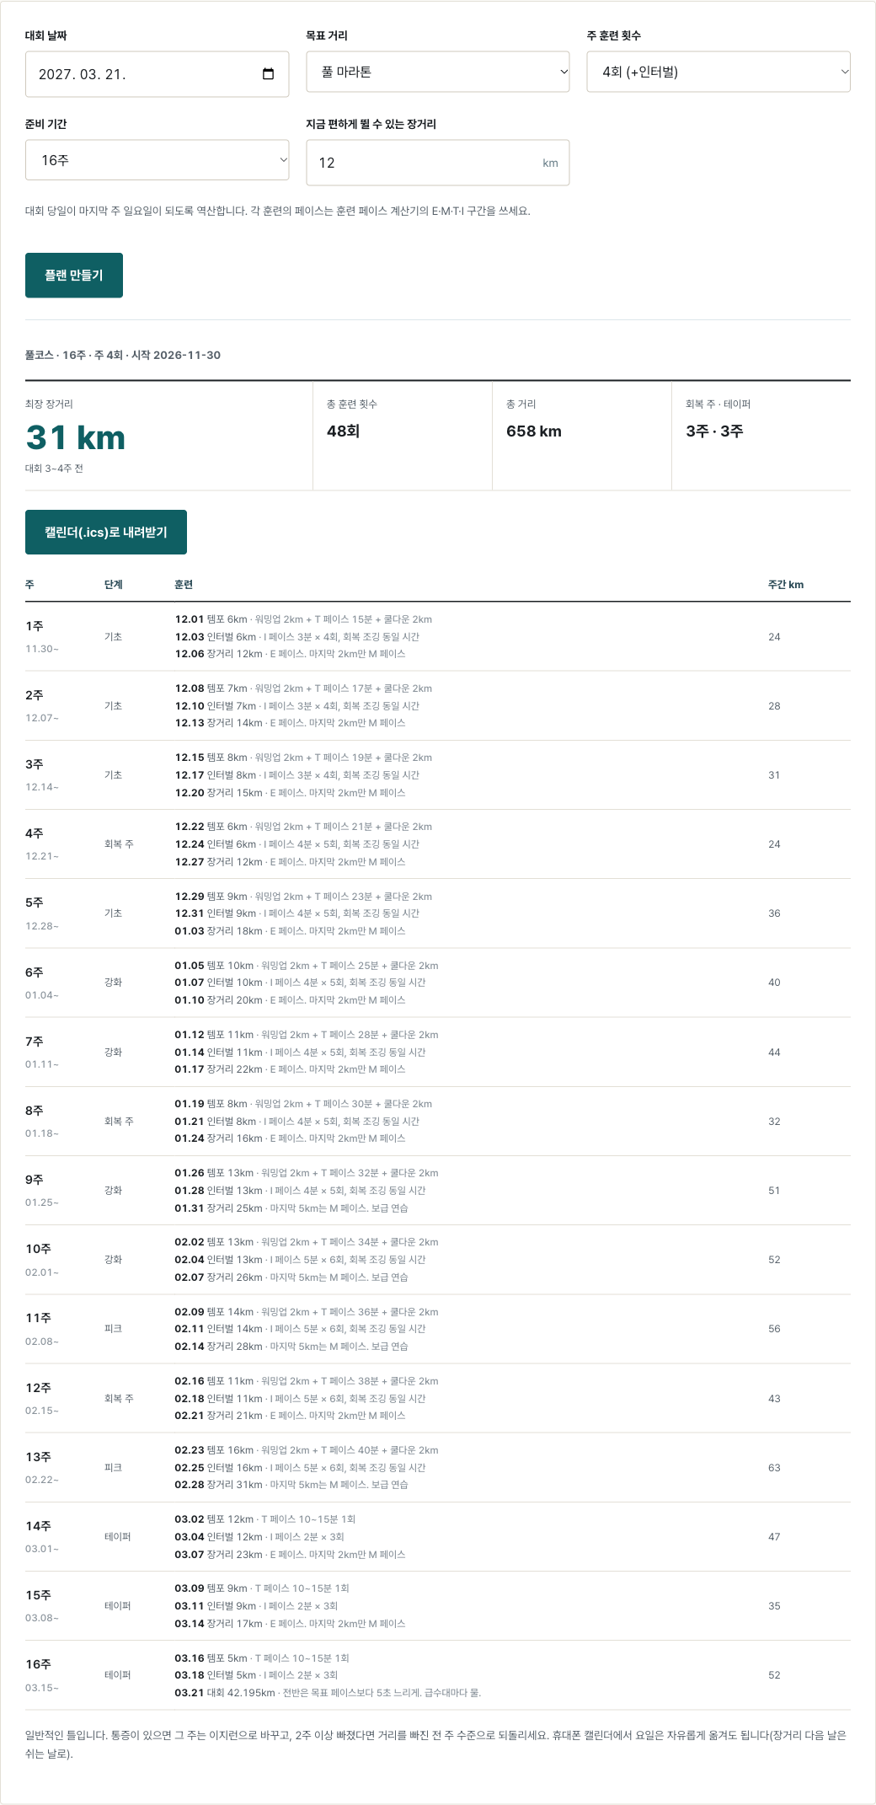Open the 준비 기간 dropdown showing 16주
The height and width of the screenshot is (1805, 876).
[x=157, y=160]
